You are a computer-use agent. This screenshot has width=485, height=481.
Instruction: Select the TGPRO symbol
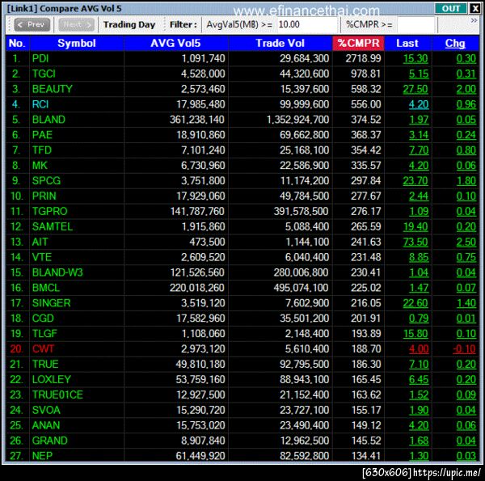pos(50,211)
